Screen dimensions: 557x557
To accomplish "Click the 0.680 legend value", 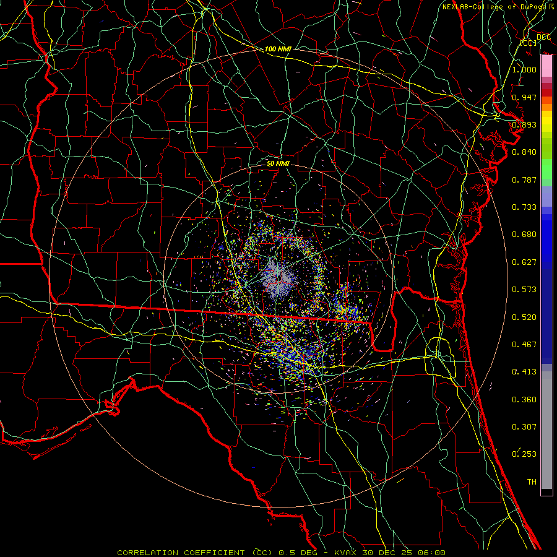I will coord(524,235).
